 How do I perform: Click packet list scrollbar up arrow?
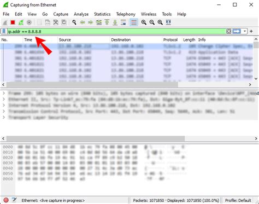coord(256,39)
